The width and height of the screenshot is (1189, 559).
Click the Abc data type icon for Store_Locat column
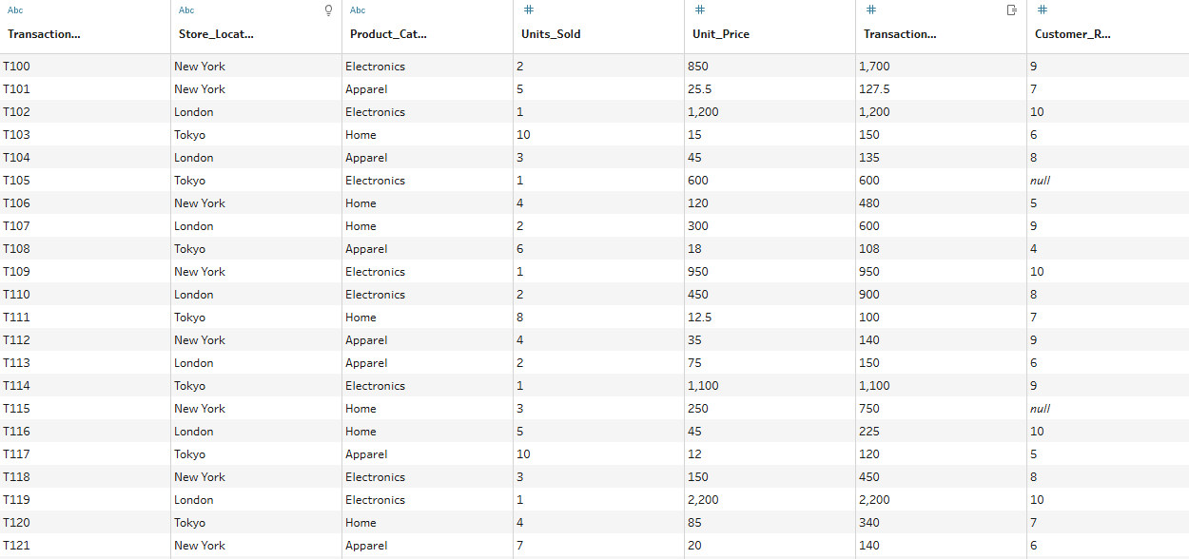coord(186,10)
